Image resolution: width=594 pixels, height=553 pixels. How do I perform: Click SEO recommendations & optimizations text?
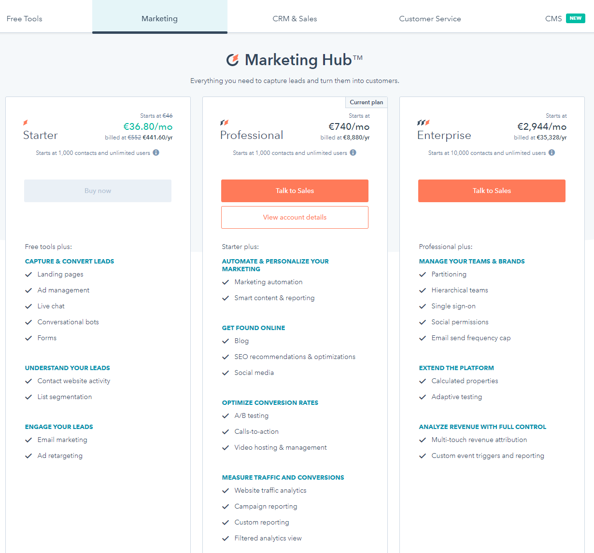click(x=295, y=357)
